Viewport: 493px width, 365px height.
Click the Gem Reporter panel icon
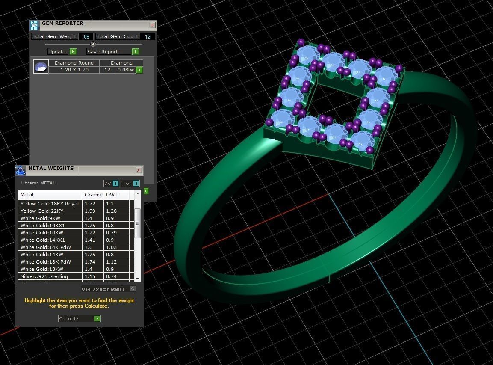click(x=34, y=25)
